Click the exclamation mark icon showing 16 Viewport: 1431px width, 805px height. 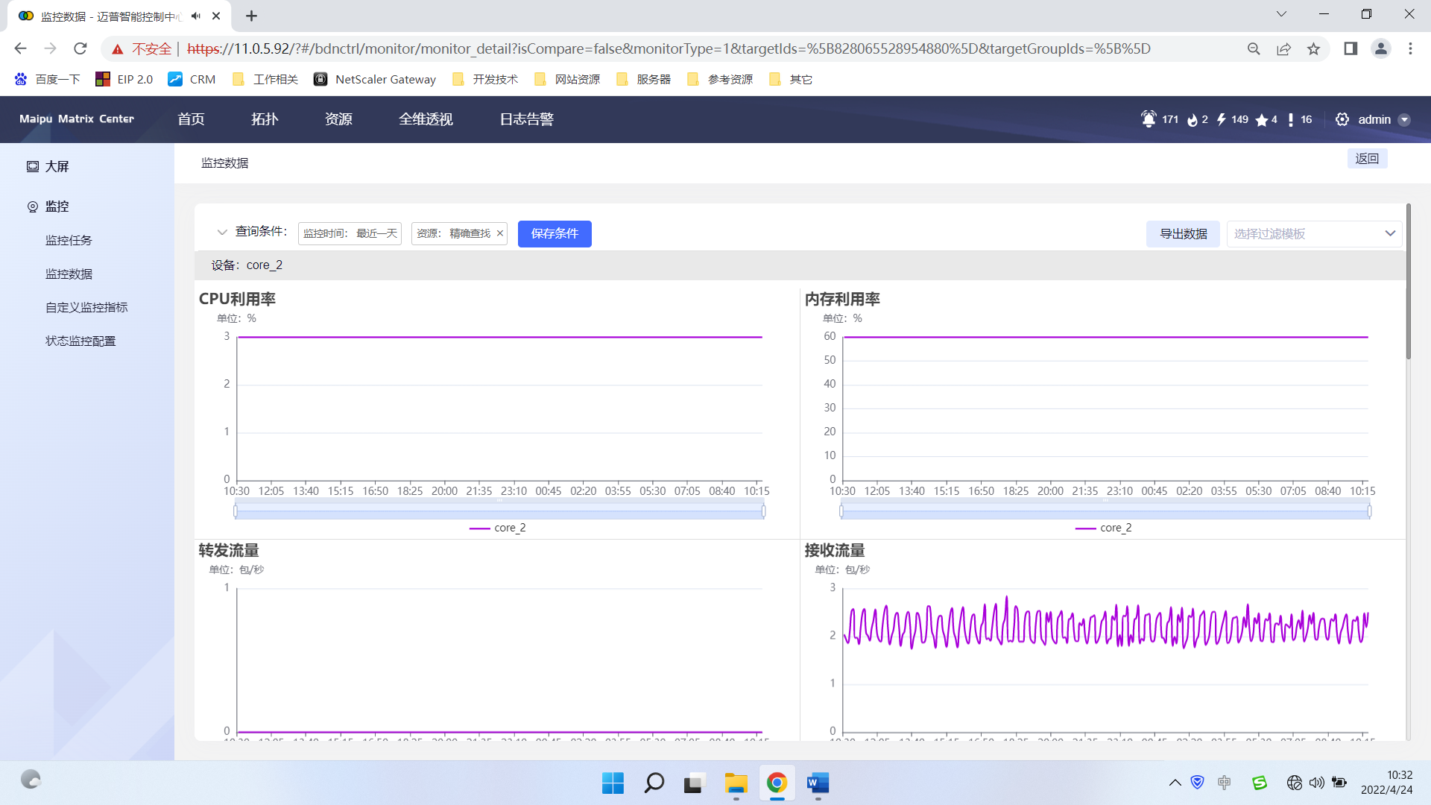1291,120
